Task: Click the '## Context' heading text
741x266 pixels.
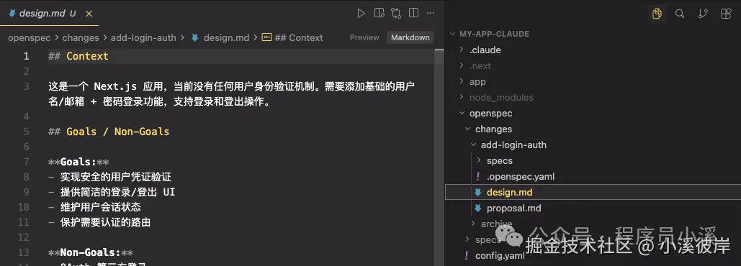Action: pyautogui.click(x=78, y=56)
